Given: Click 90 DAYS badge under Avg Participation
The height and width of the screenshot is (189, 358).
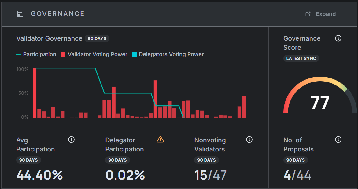Looking at the screenshot, I should tap(28, 160).
